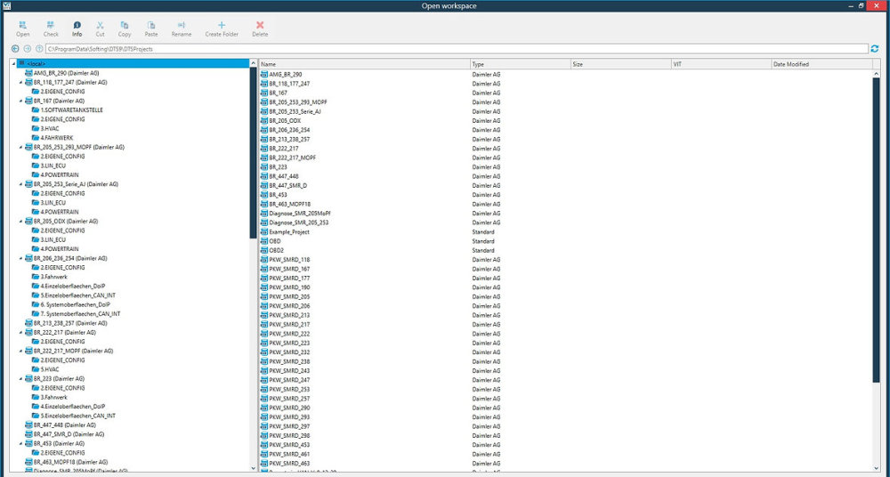Show workspace Info from the toolbar
This screenshot has width=890, height=477.
click(x=77, y=25)
